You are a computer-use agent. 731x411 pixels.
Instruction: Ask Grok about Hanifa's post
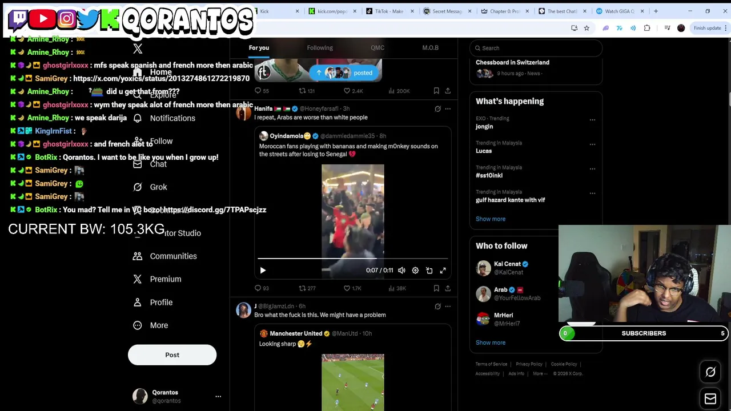[437, 108]
